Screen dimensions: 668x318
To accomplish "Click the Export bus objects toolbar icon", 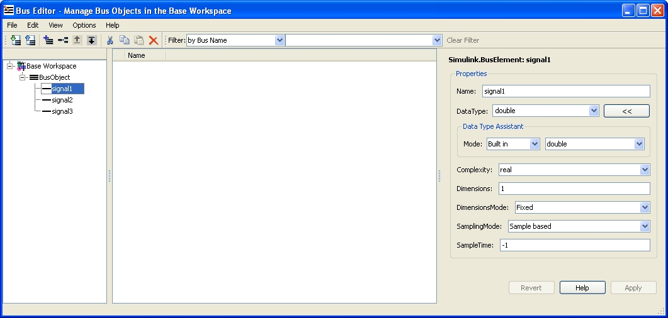I will (x=30, y=40).
